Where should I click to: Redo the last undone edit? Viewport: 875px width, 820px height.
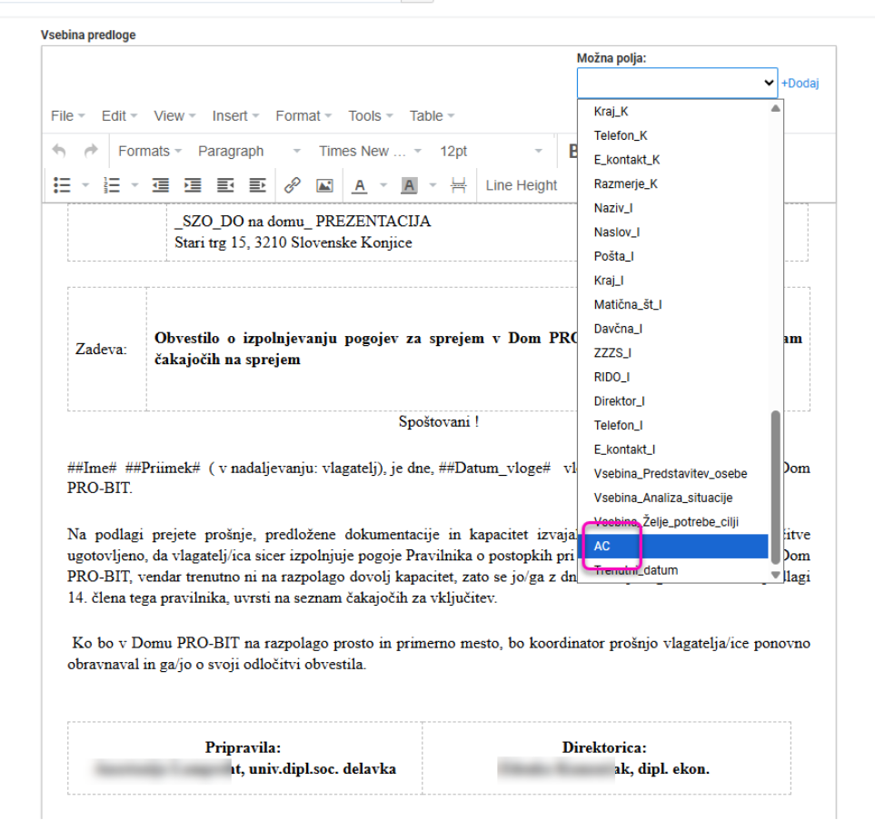coord(91,151)
